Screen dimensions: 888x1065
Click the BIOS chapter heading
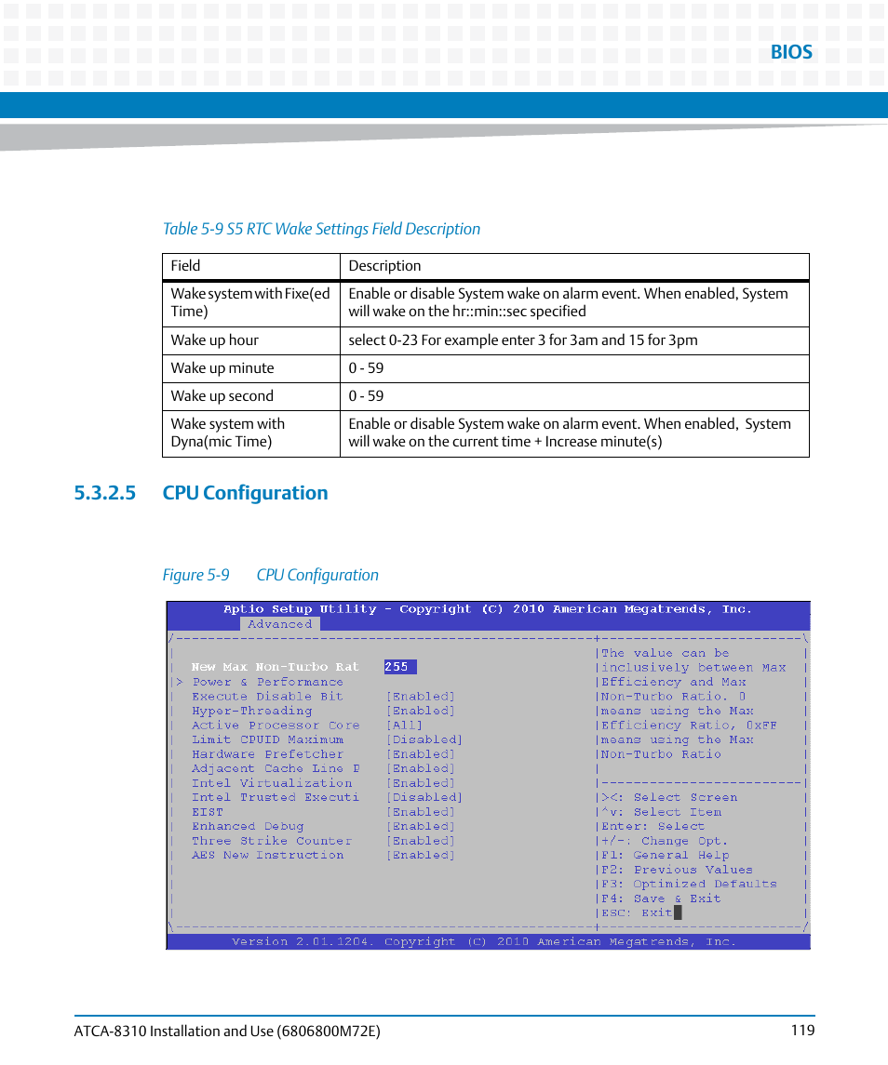[791, 51]
